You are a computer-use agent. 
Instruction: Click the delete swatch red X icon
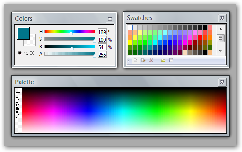(151, 60)
